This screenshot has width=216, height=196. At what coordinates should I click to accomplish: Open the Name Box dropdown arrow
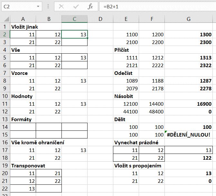pos(38,6)
